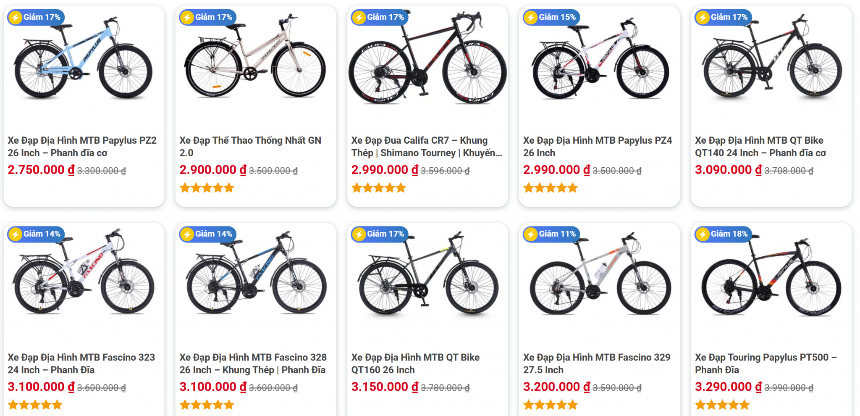Open the blue Papylus PZ2 bike image
860x416 pixels.
pyautogui.click(x=84, y=61)
